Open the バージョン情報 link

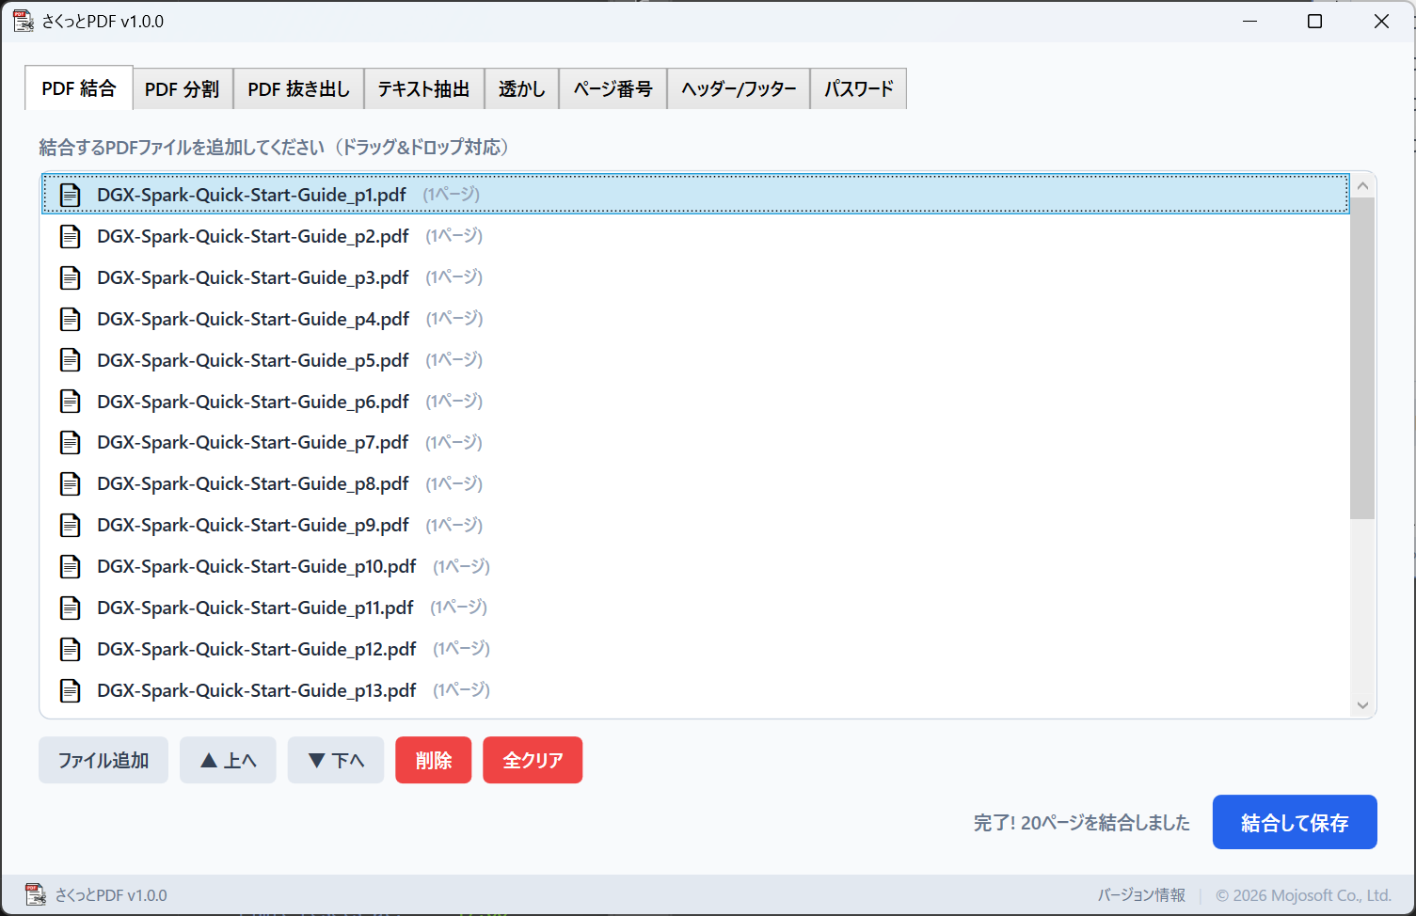[1141, 894]
